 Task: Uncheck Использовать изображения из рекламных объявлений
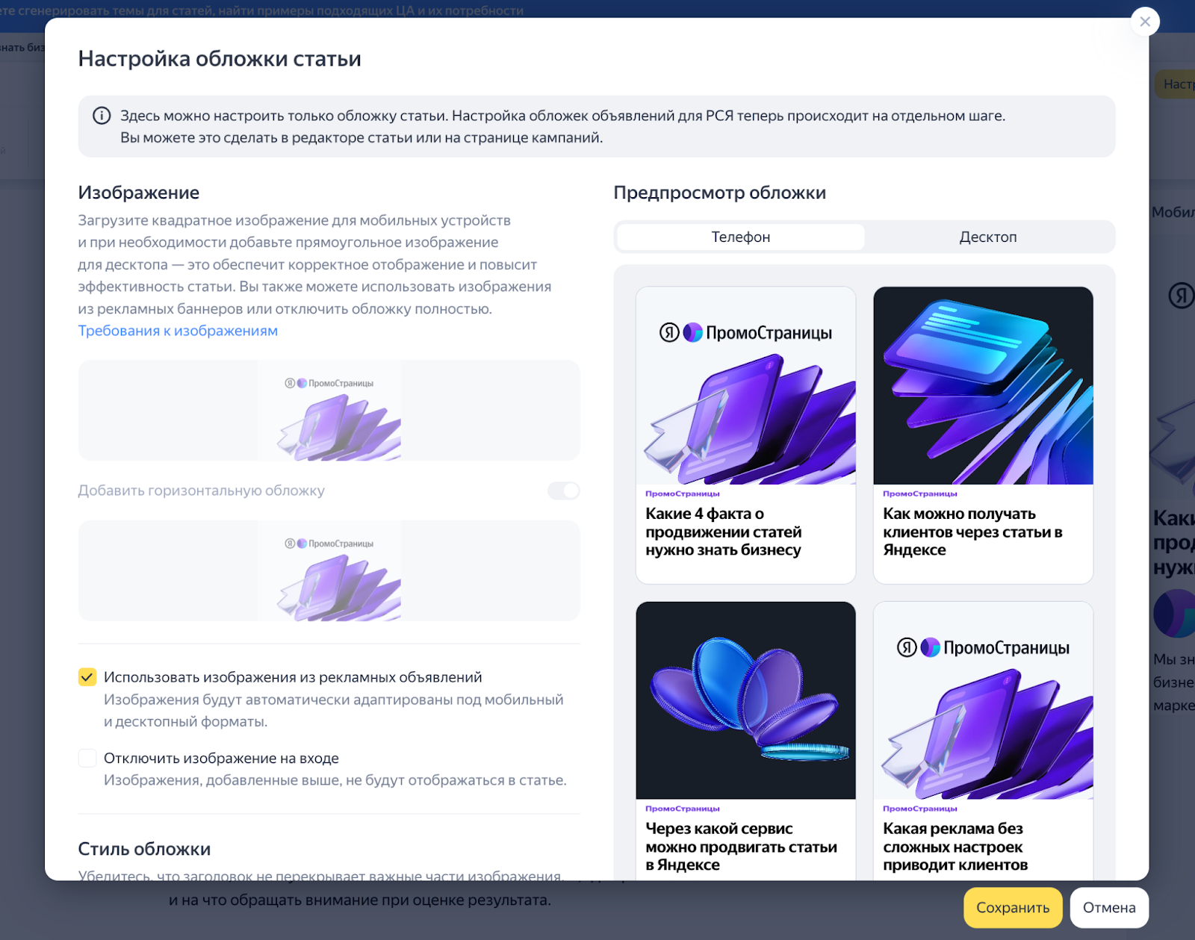coord(87,677)
